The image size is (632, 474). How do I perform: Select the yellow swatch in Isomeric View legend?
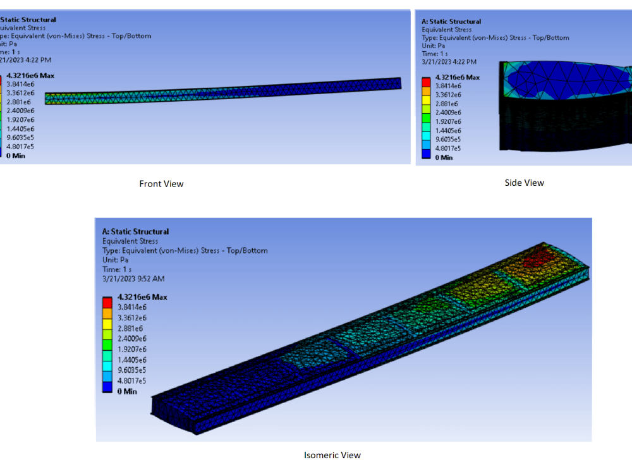(x=107, y=324)
